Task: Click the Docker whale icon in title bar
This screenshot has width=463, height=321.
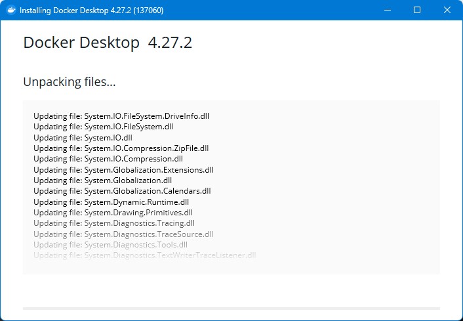Action: coord(10,11)
